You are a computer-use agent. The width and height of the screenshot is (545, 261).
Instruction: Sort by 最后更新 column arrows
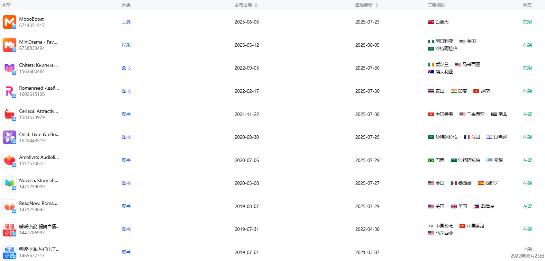click(x=376, y=5)
